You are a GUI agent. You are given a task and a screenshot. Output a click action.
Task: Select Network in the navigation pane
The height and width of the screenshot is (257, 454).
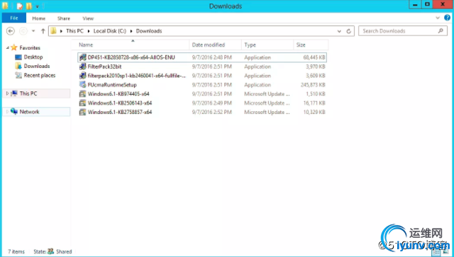(29, 112)
